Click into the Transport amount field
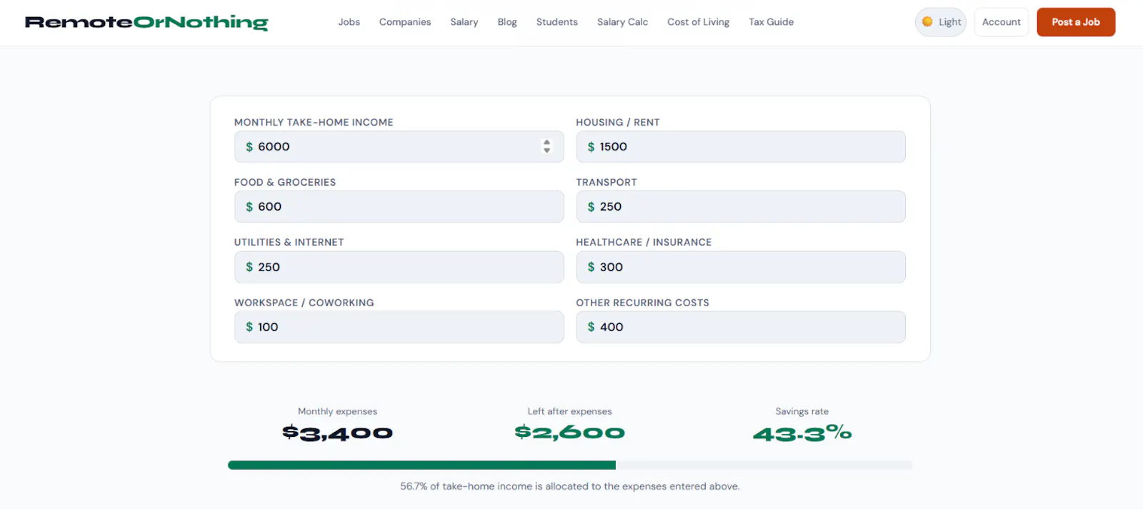The height and width of the screenshot is (509, 1143). click(x=741, y=206)
